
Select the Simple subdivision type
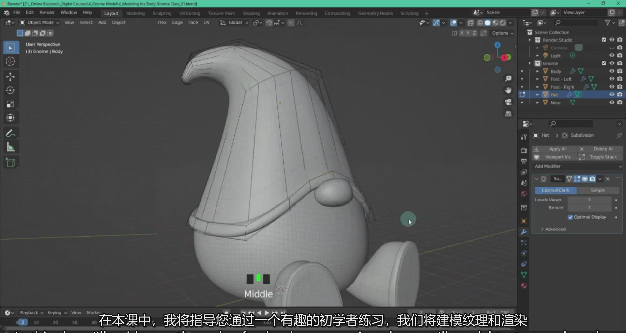tap(598, 190)
